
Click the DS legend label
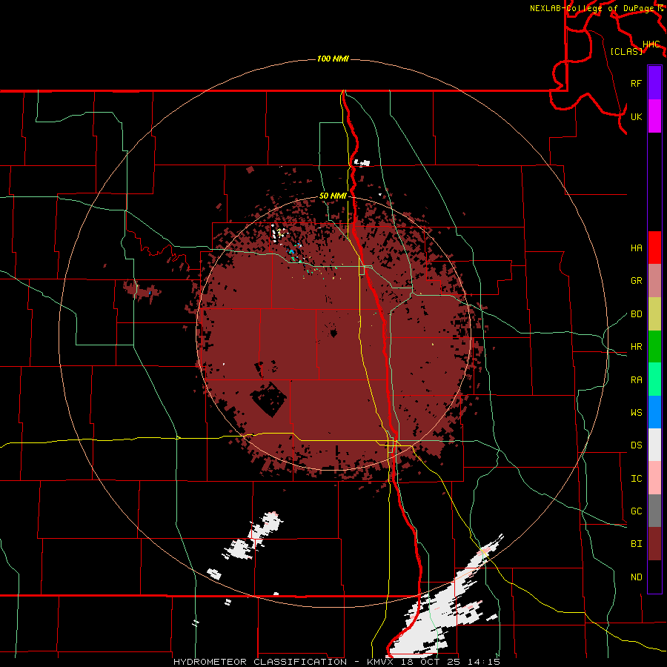coord(636,445)
